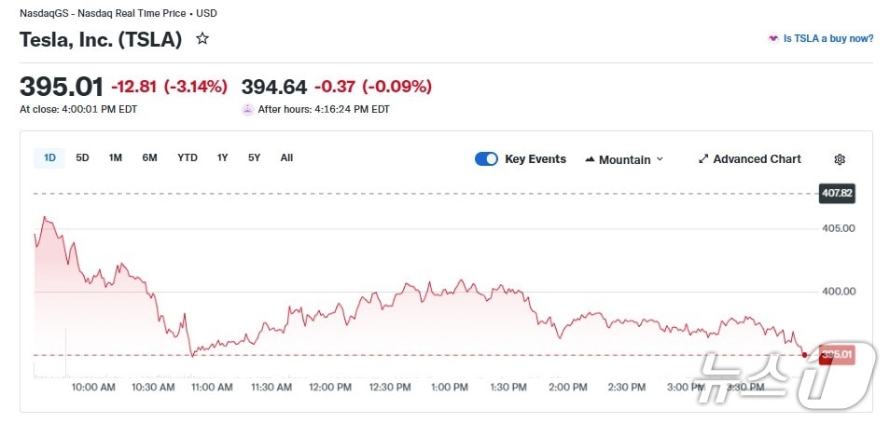Screen dimensions: 890x423
Task: Select the 5Y range tab
Action: [x=254, y=157]
